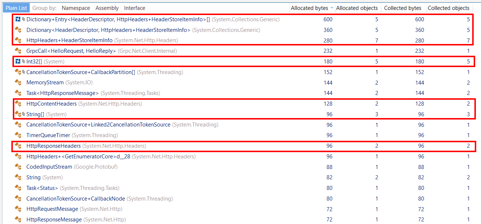The height and width of the screenshot is (224, 481).
Task: Click the class icon next to Dictionary<HeaderDescriptor, ...>
Action: [18, 30]
